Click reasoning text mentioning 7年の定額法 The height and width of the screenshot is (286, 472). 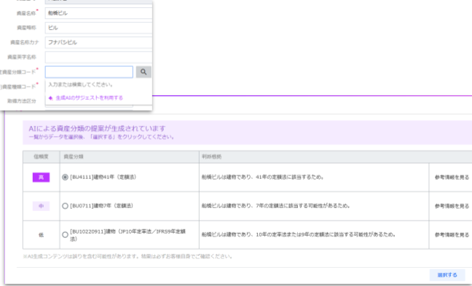275,206
